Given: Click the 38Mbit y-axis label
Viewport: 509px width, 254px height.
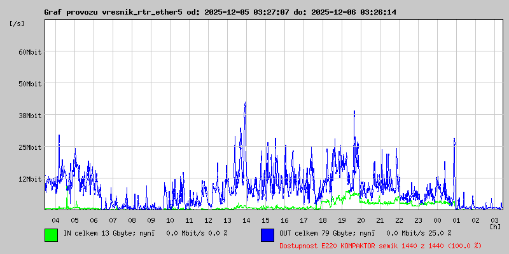Looking at the screenshot, I should (30, 115).
